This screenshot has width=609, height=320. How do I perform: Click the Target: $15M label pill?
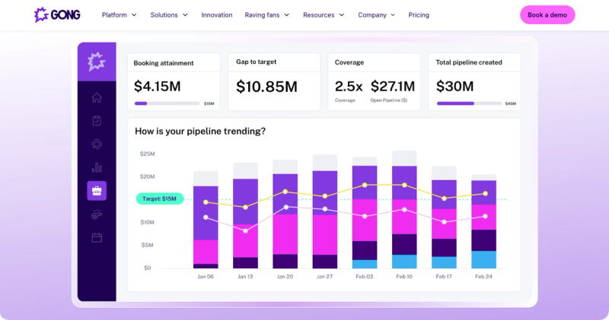(160, 198)
